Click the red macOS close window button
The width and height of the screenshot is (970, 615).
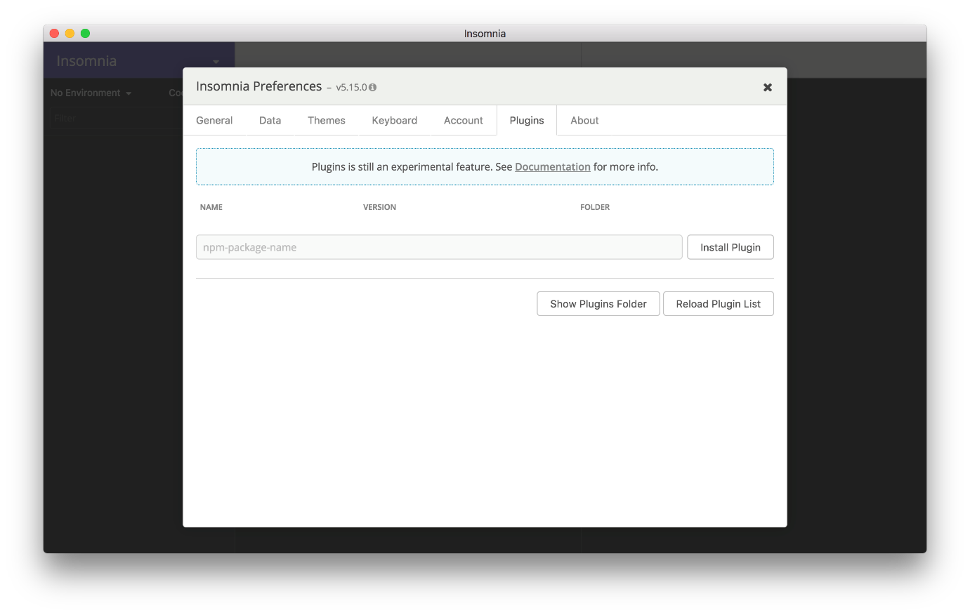55,33
